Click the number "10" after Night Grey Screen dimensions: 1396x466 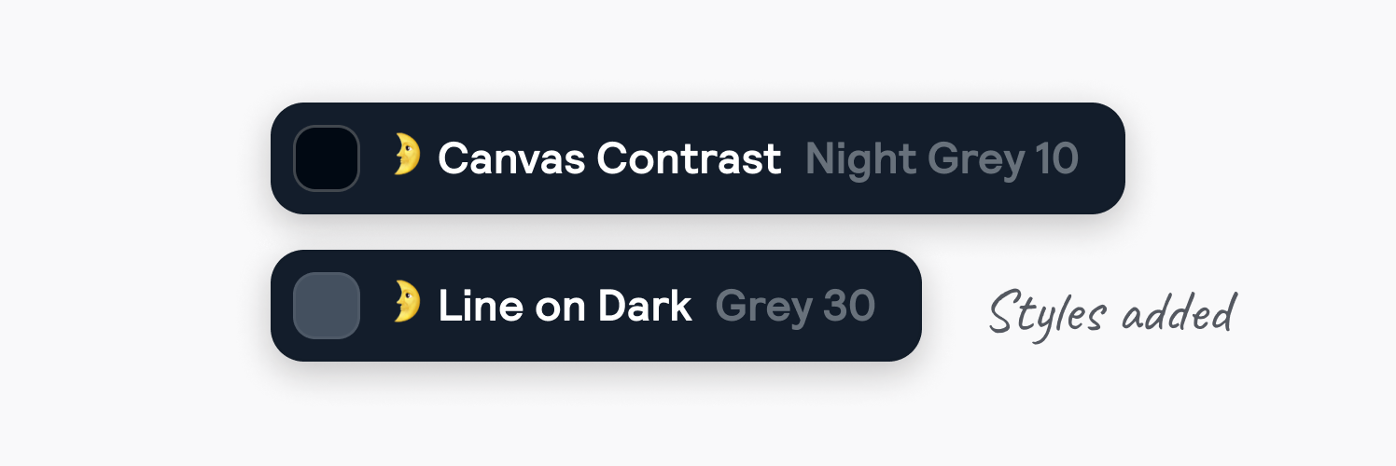pos(1057,159)
